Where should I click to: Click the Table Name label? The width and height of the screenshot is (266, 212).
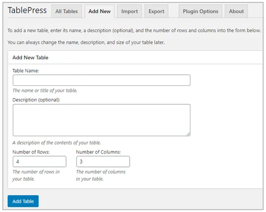pos(26,71)
